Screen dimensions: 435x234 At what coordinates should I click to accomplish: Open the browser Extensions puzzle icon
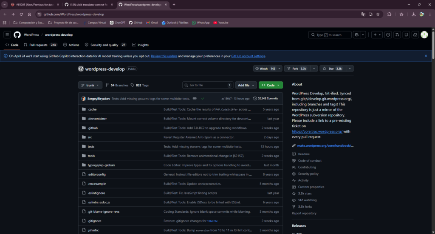tap(389, 14)
